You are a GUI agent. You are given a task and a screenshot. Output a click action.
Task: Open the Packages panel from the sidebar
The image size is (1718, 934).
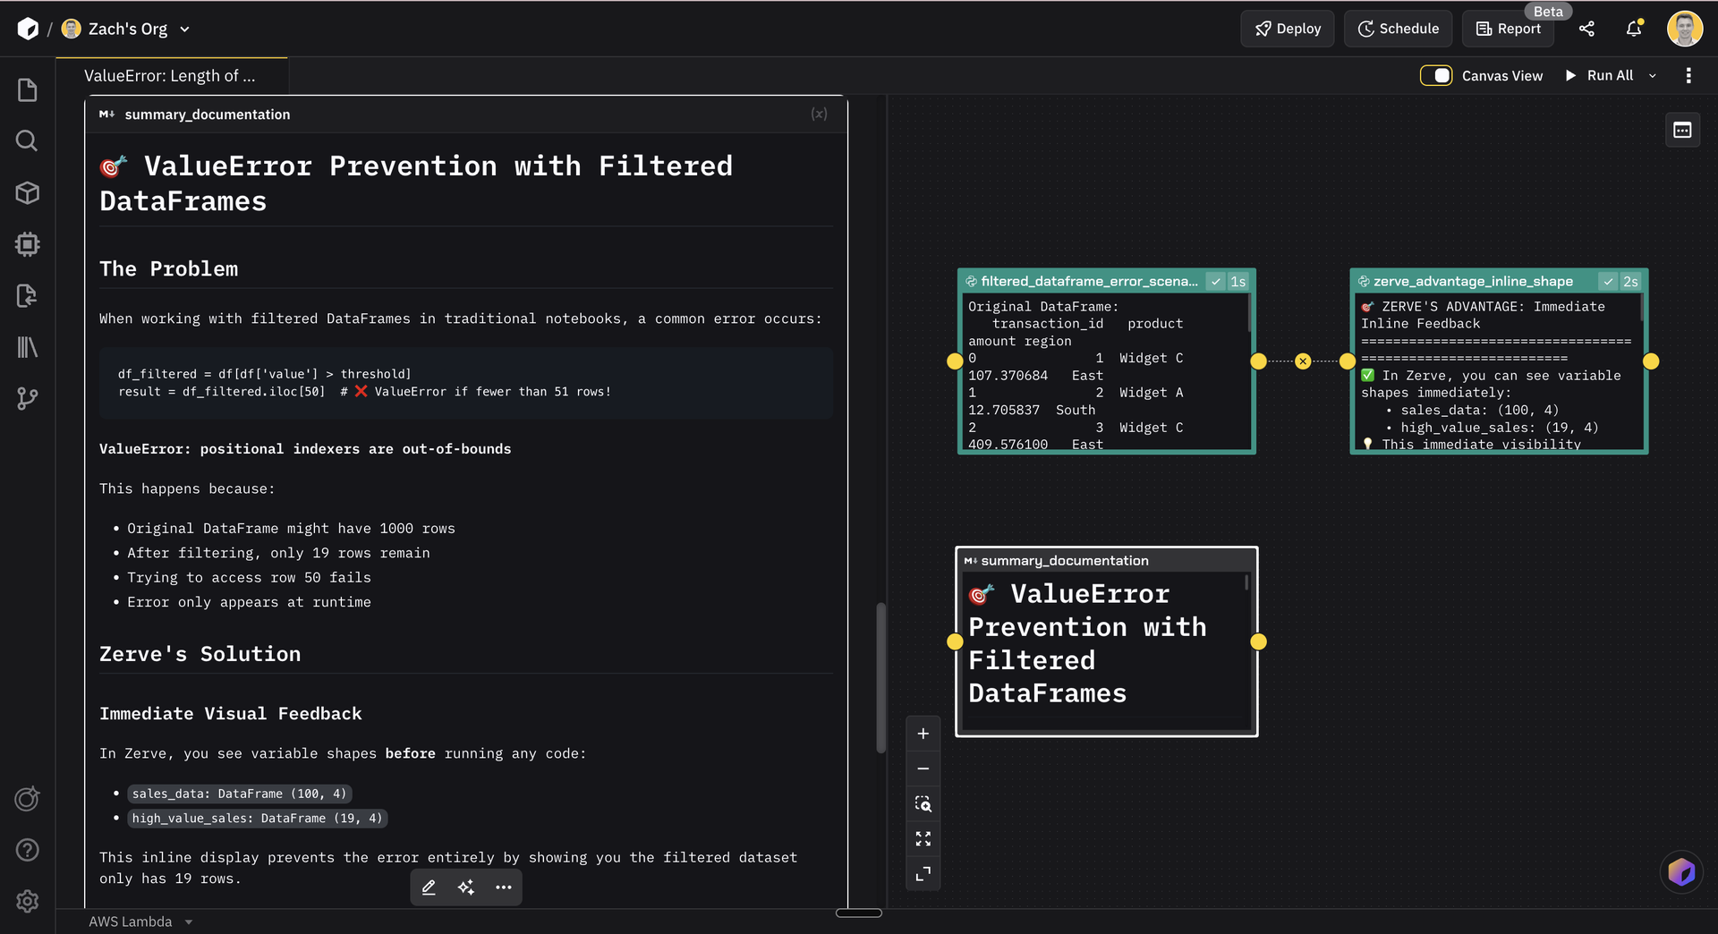click(x=27, y=192)
